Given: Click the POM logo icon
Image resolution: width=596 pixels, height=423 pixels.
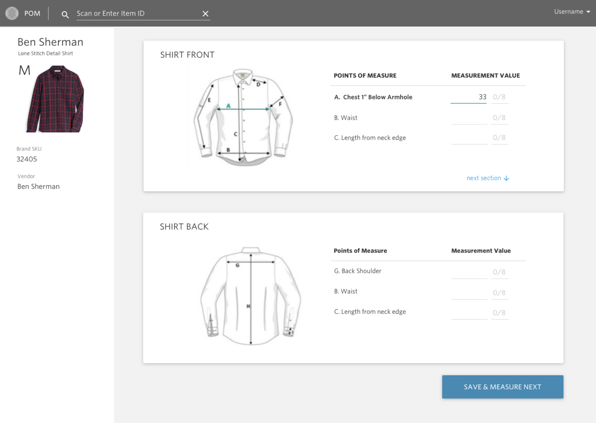Looking at the screenshot, I should coord(12,13).
